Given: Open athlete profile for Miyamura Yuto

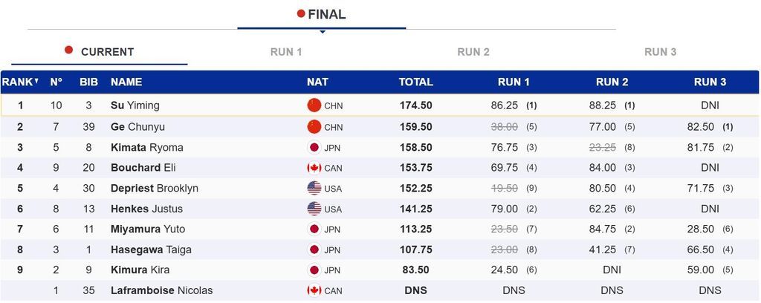Looking at the screenshot, I should 148,229.
